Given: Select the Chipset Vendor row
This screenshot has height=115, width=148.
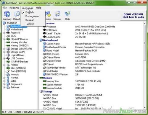Looking at the screenshot, I should pyautogui.click(x=75, y=61).
